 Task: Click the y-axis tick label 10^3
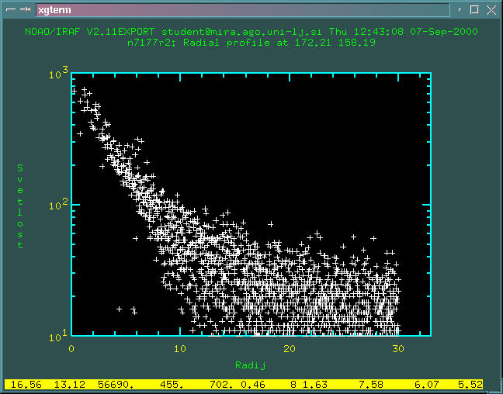pyautogui.click(x=59, y=73)
